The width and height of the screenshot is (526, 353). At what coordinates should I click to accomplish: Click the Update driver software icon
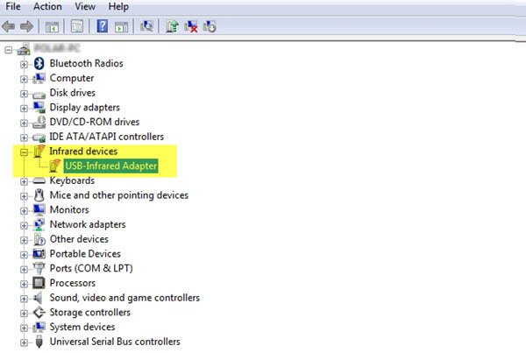pos(172,26)
